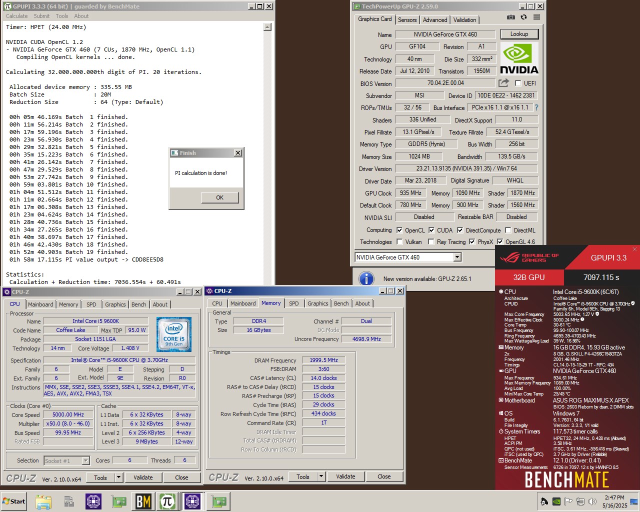The height and width of the screenshot is (512, 640).
Task: Click the taskbar clock showing 2:47 PM
Action: point(614,497)
